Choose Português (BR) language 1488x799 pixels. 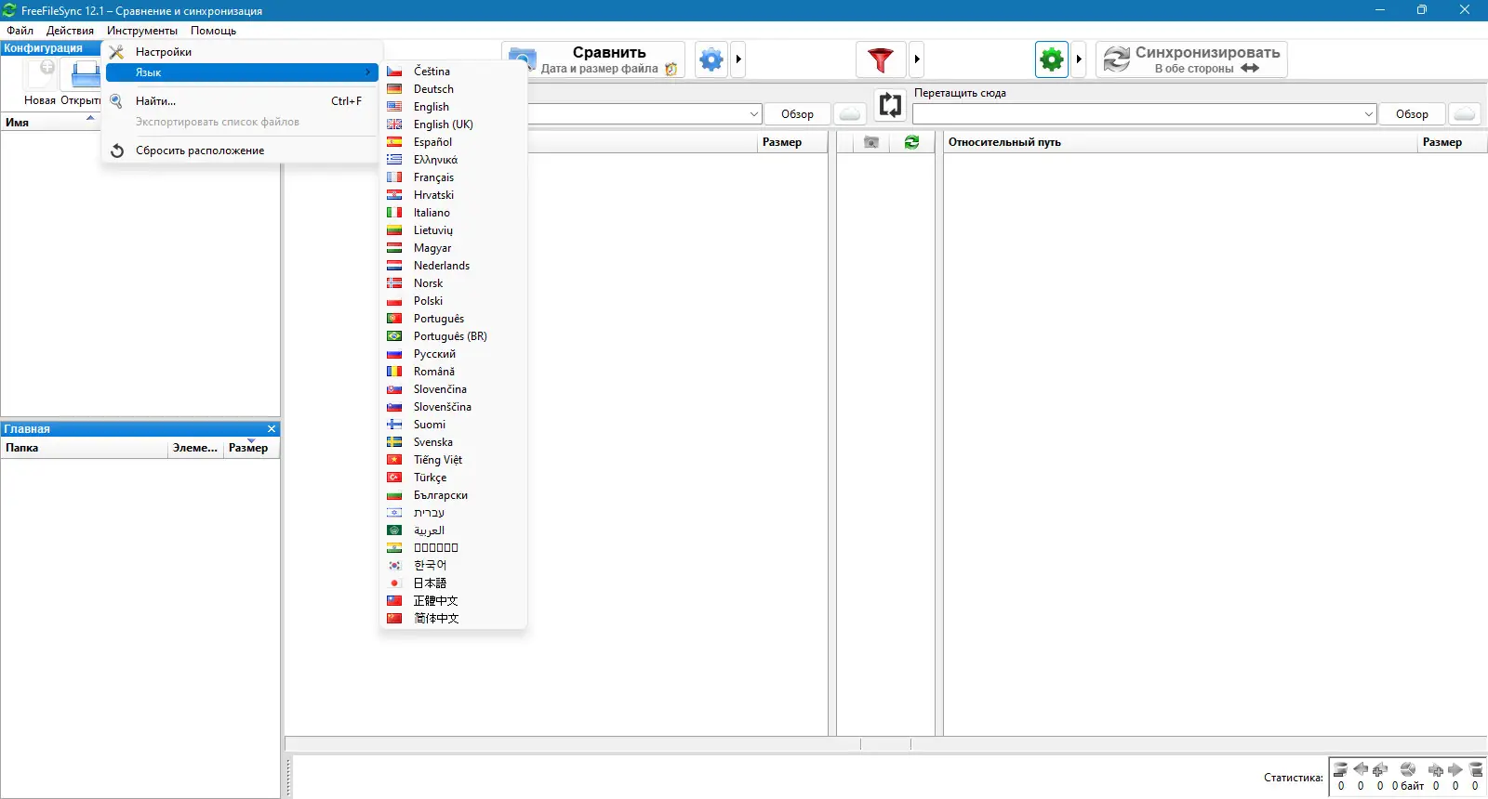coord(453,336)
